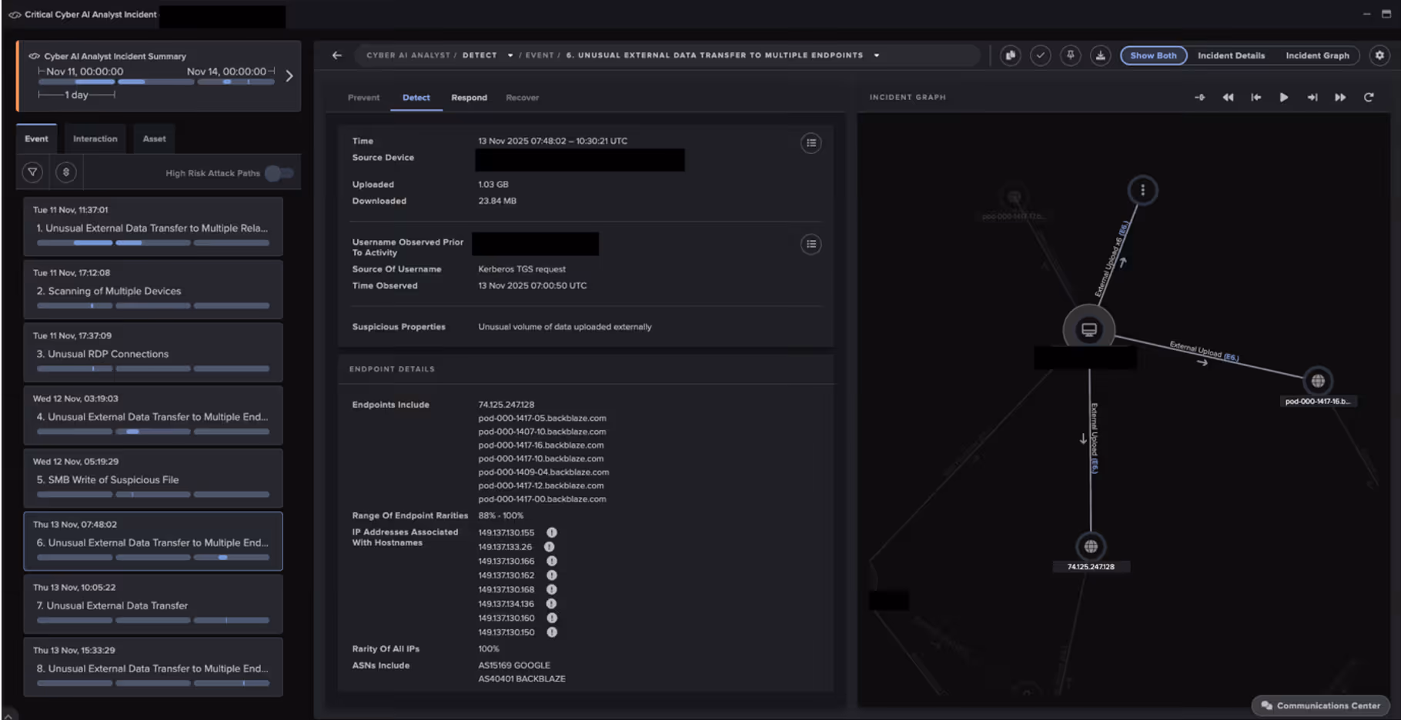Expand incident summary with right chevron

[289, 76]
